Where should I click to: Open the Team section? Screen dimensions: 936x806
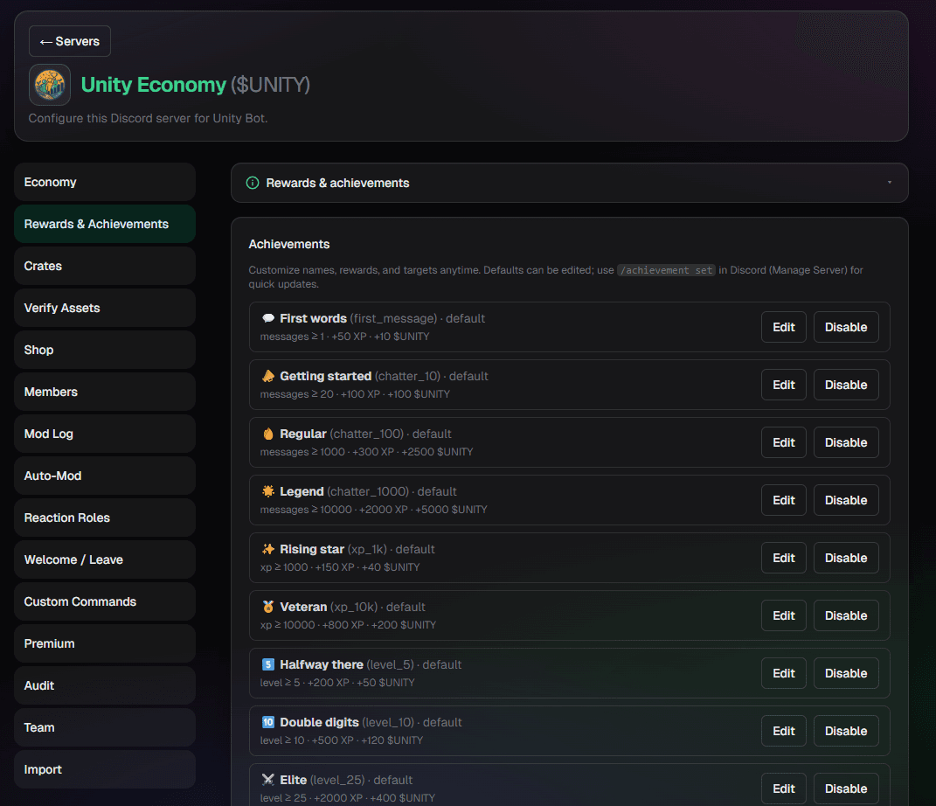coord(105,728)
